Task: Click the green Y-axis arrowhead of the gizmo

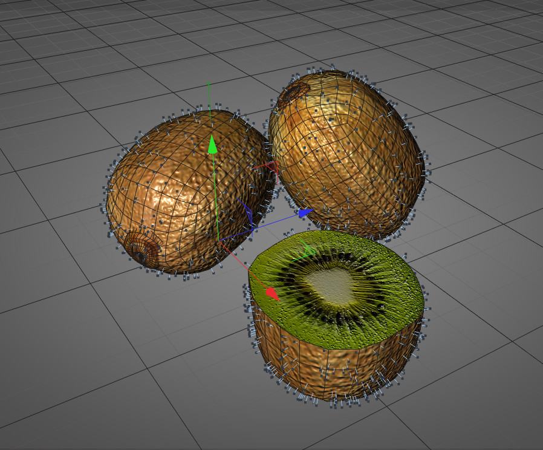Action: [x=212, y=145]
